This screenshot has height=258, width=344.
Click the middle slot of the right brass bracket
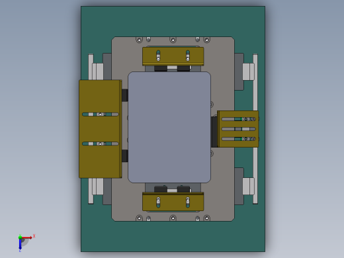coord(239,129)
